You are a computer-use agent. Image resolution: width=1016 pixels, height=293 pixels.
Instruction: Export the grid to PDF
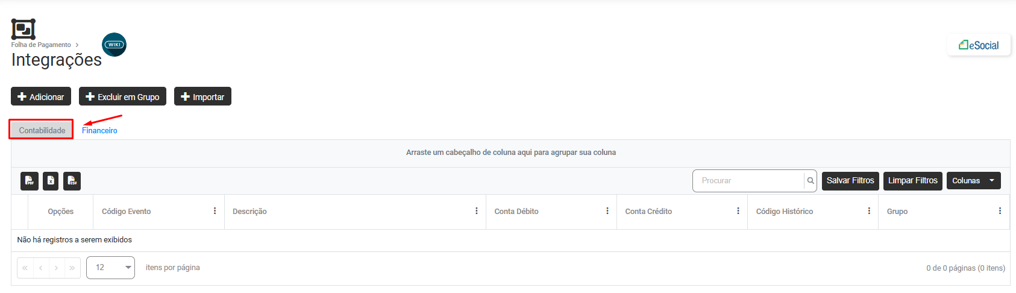[30, 181]
